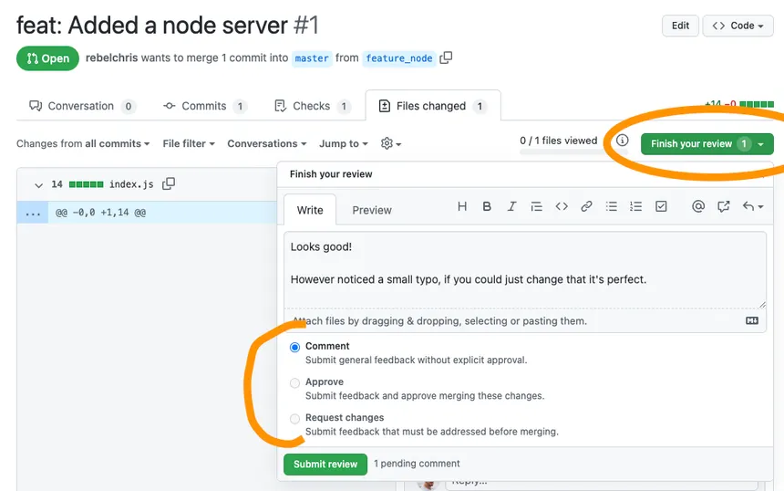The width and height of the screenshot is (784, 491).
Task: Select the Request changes review option
Action: click(295, 418)
